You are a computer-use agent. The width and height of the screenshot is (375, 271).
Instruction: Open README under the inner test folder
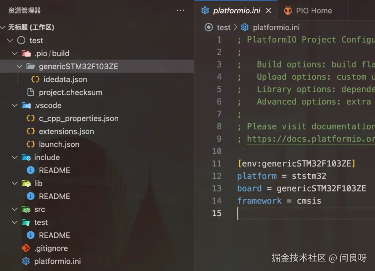(x=55, y=235)
